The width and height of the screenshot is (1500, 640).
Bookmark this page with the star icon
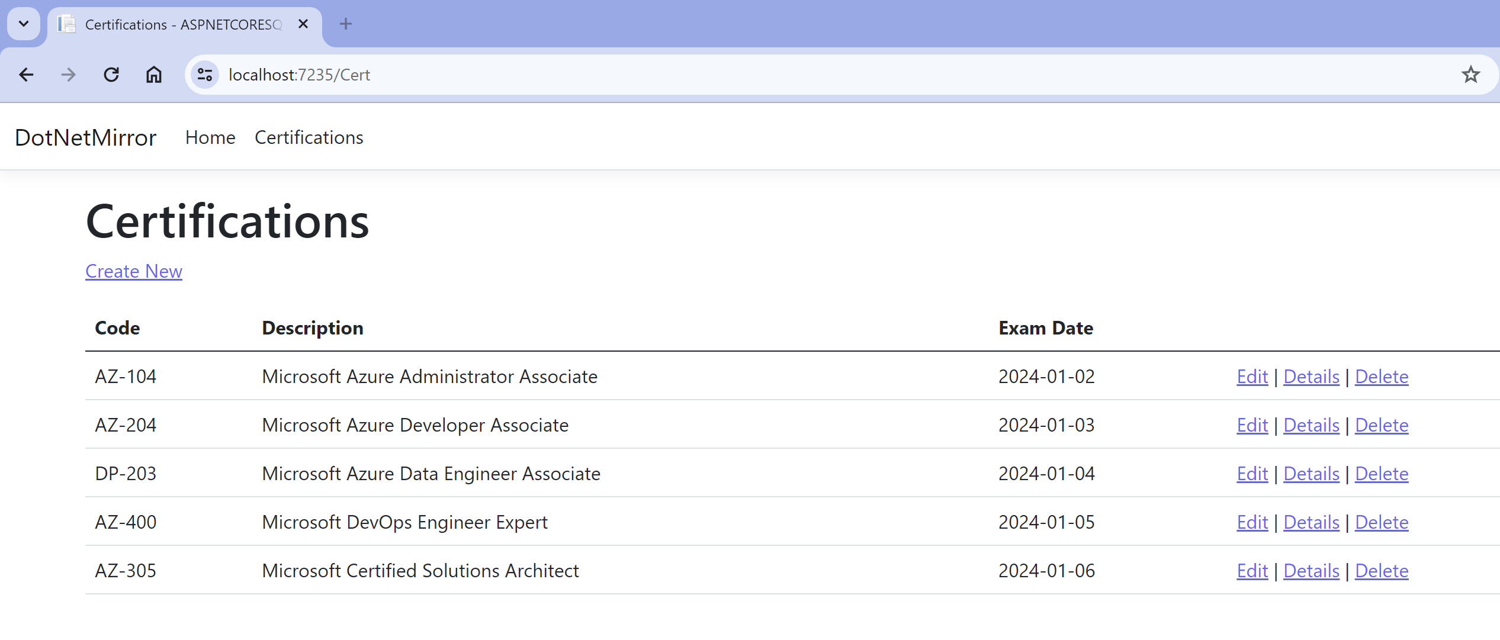(x=1470, y=75)
